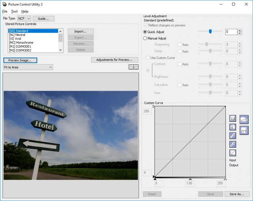
Task: Toggle Reflect changes on preview checkbox
Action: pyautogui.click(x=146, y=25)
